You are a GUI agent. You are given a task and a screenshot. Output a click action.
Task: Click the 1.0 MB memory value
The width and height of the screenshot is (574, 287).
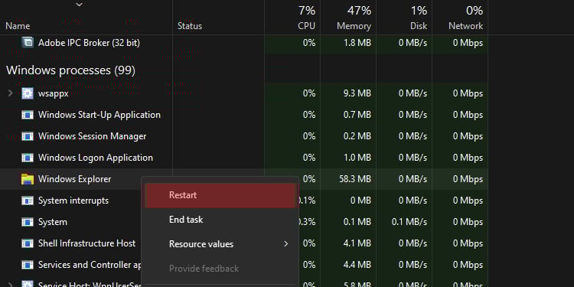click(357, 158)
